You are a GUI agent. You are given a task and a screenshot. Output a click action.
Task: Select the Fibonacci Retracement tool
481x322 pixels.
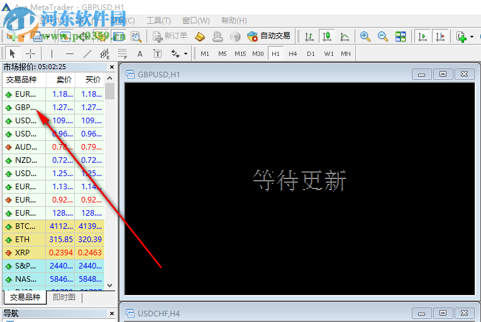point(123,53)
